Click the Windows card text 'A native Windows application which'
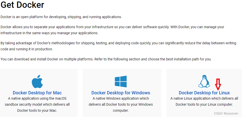 pos(121,98)
